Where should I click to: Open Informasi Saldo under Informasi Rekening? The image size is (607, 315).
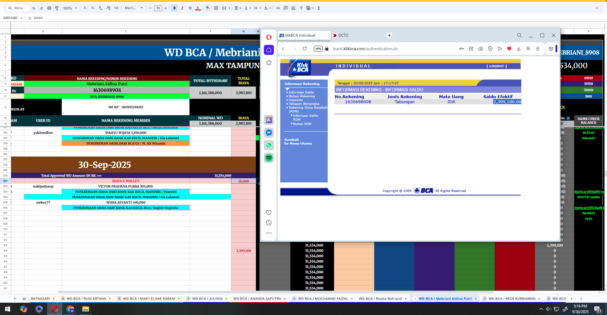[301, 92]
